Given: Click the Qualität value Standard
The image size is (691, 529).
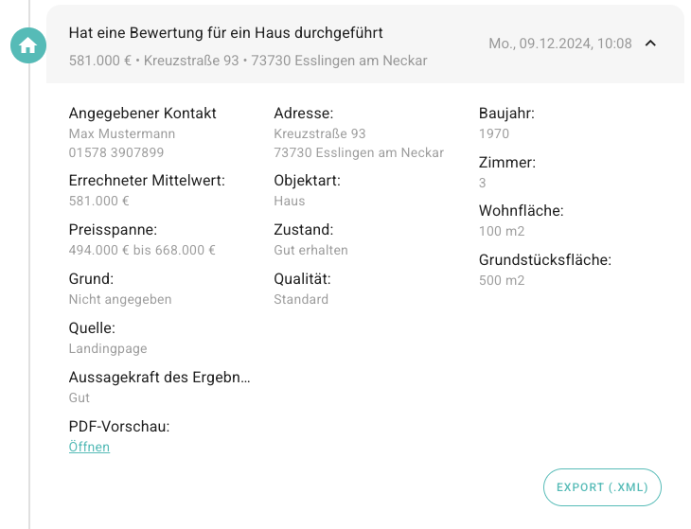Looking at the screenshot, I should (x=301, y=299).
